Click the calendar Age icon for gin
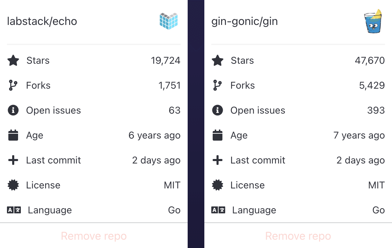This screenshot has width=392, height=248. [x=218, y=135]
